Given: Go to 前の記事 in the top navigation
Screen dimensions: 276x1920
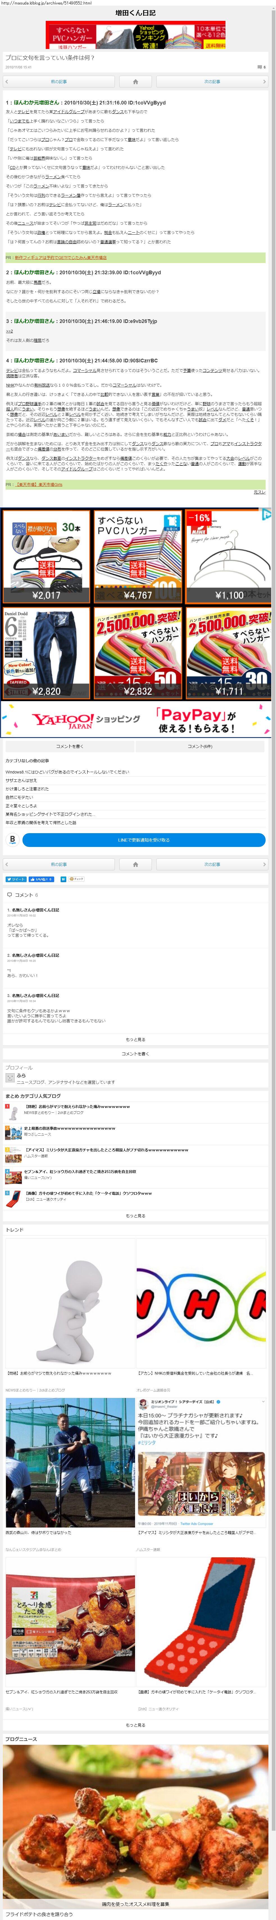Looking at the screenshot, I should point(58,81).
